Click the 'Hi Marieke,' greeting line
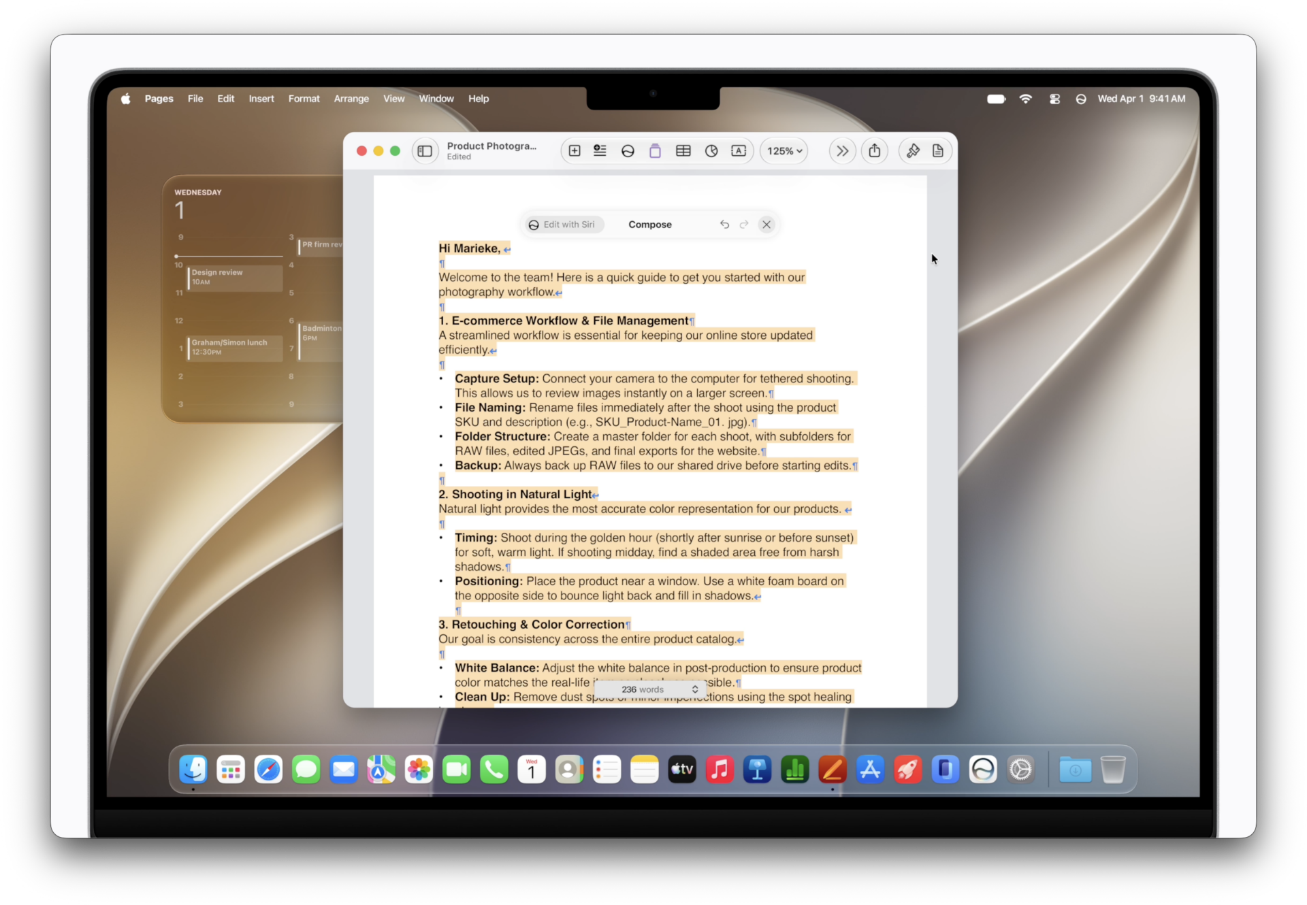Viewport: 1307px width, 905px height. tap(470, 248)
